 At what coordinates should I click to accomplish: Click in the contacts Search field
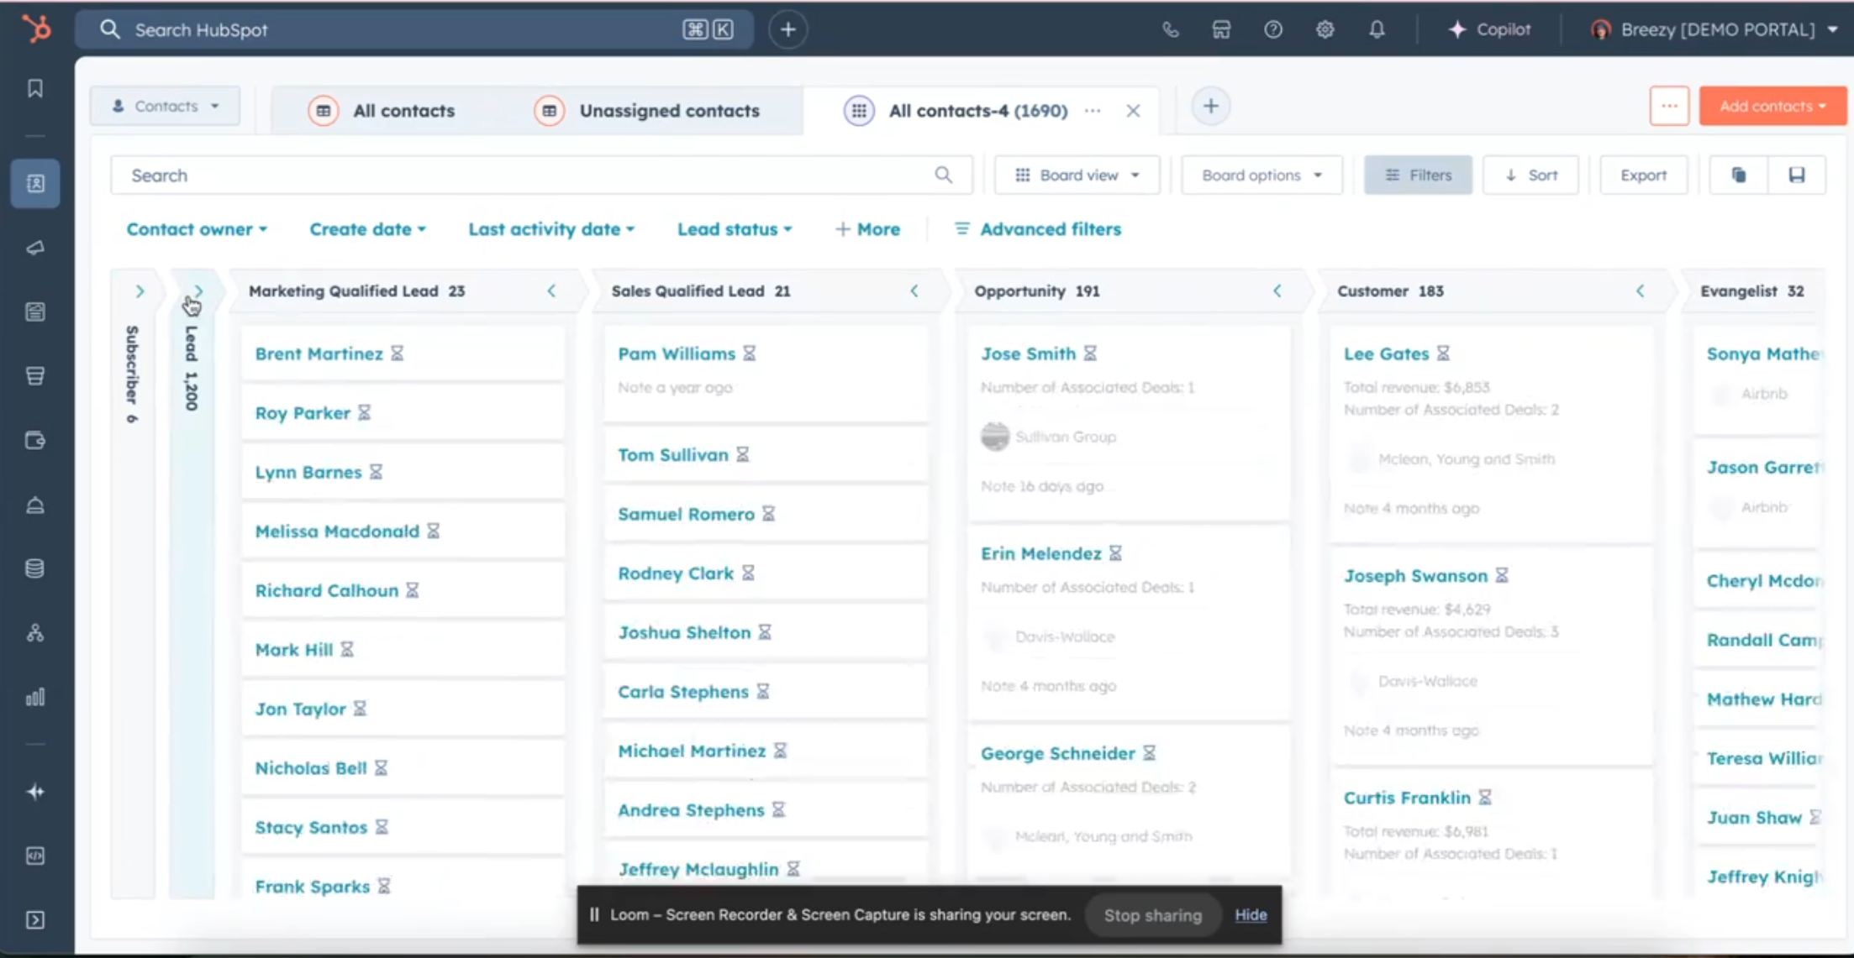[541, 175]
